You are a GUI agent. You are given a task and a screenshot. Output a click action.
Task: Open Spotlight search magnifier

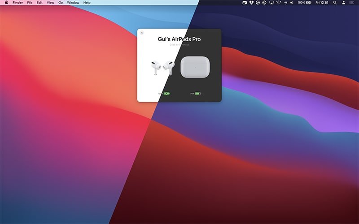pyautogui.click(x=335, y=3)
